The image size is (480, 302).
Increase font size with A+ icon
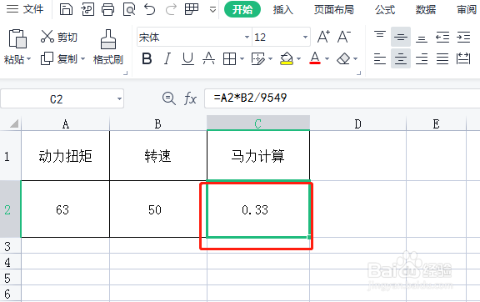pos(323,37)
